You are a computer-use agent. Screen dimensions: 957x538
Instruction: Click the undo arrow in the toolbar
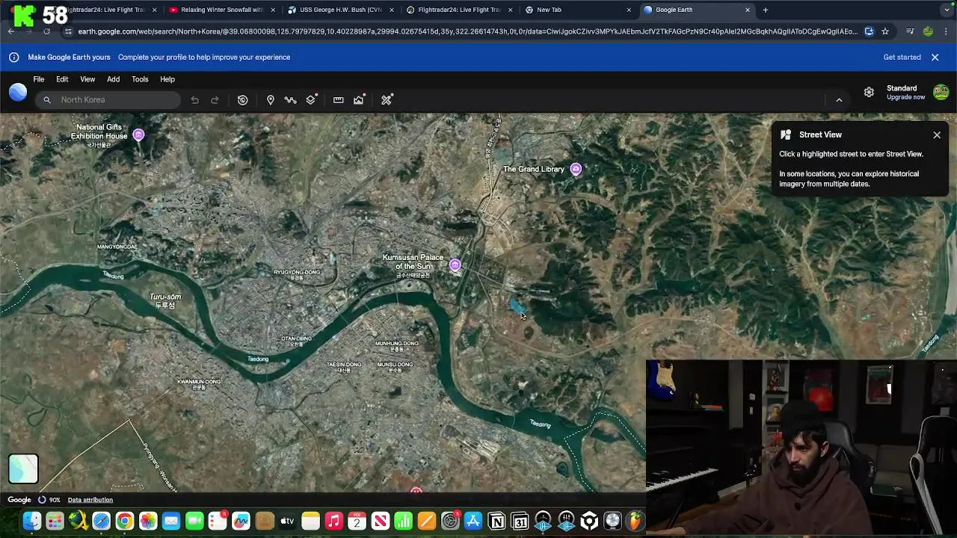point(194,100)
